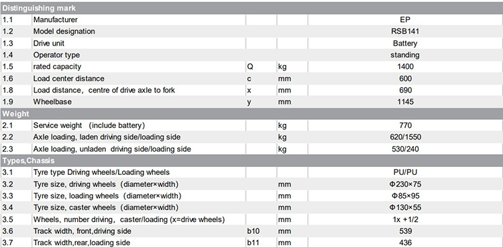This screenshot has width=503, height=248.
Task: Click the Operator type value standing
Action: (405, 55)
